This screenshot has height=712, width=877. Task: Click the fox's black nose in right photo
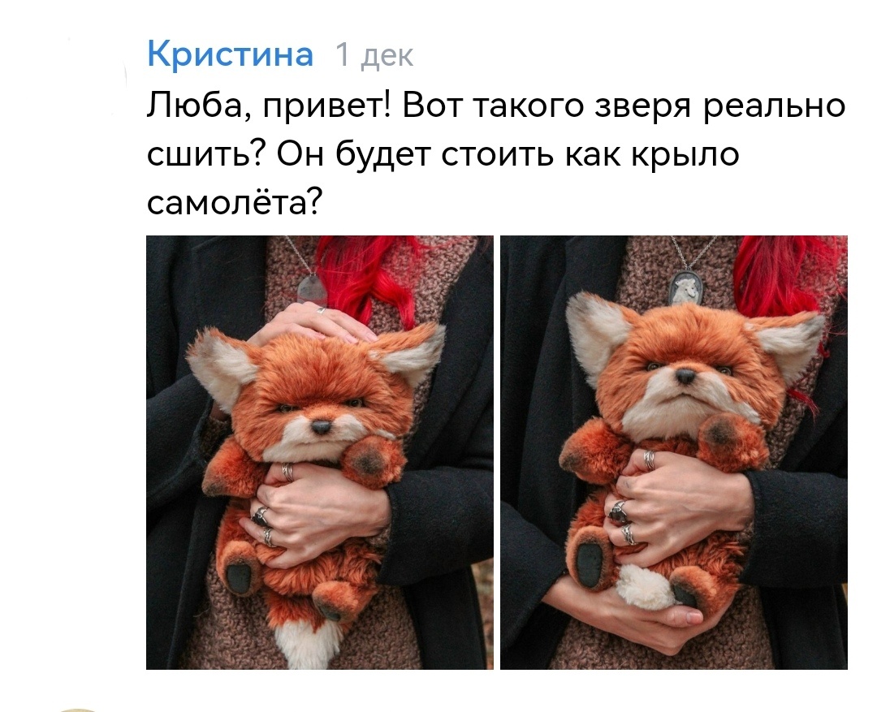[x=685, y=376]
